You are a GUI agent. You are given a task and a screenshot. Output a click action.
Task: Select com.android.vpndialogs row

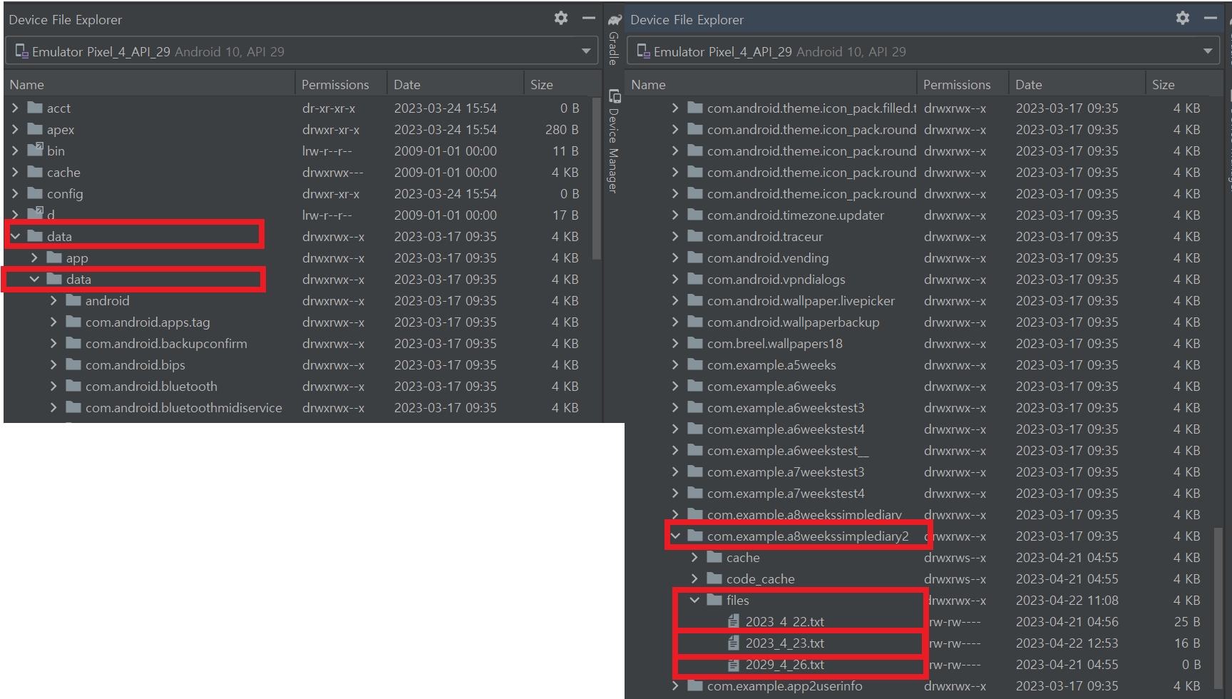click(x=921, y=279)
